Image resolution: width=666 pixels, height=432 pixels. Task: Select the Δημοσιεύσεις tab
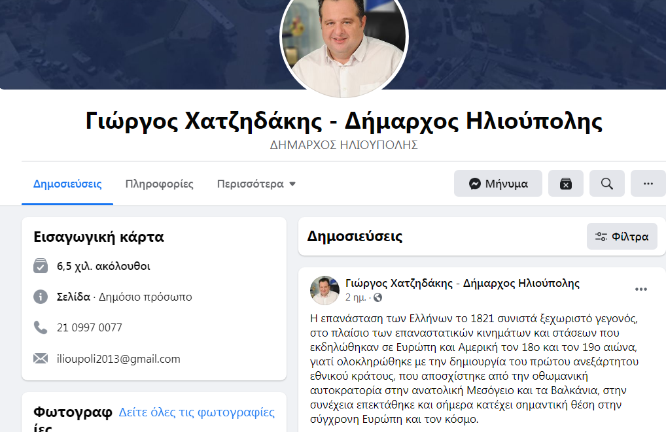pyautogui.click(x=67, y=184)
